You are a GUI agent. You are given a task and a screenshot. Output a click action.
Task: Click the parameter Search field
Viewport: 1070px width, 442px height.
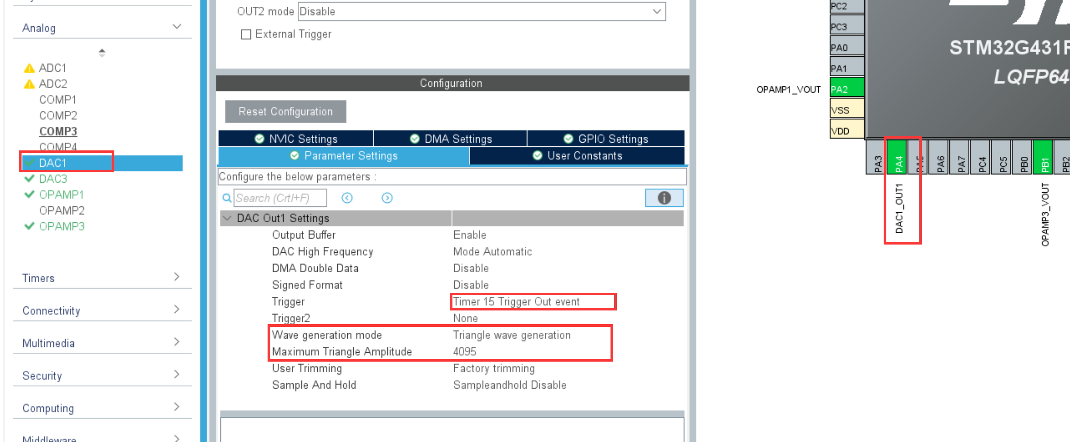(x=279, y=198)
